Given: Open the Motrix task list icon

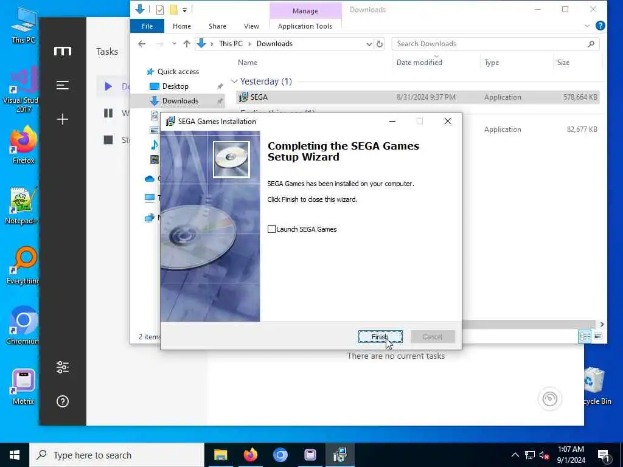Looking at the screenshot, I should (x=63, y=85).
